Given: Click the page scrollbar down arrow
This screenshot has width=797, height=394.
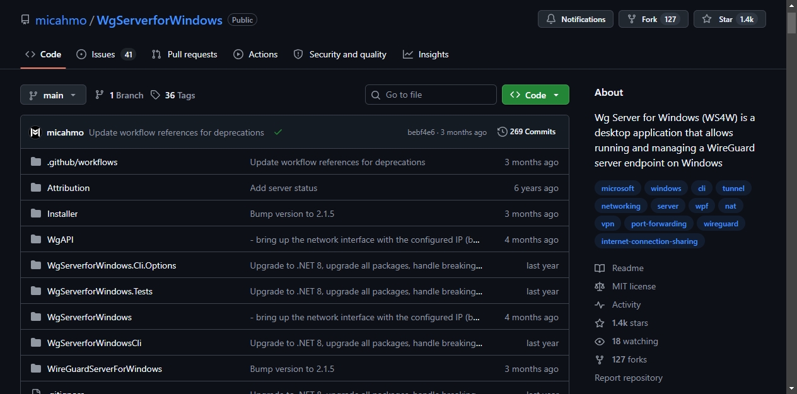Looking at the screenshot, I should (x=791, y=388).
